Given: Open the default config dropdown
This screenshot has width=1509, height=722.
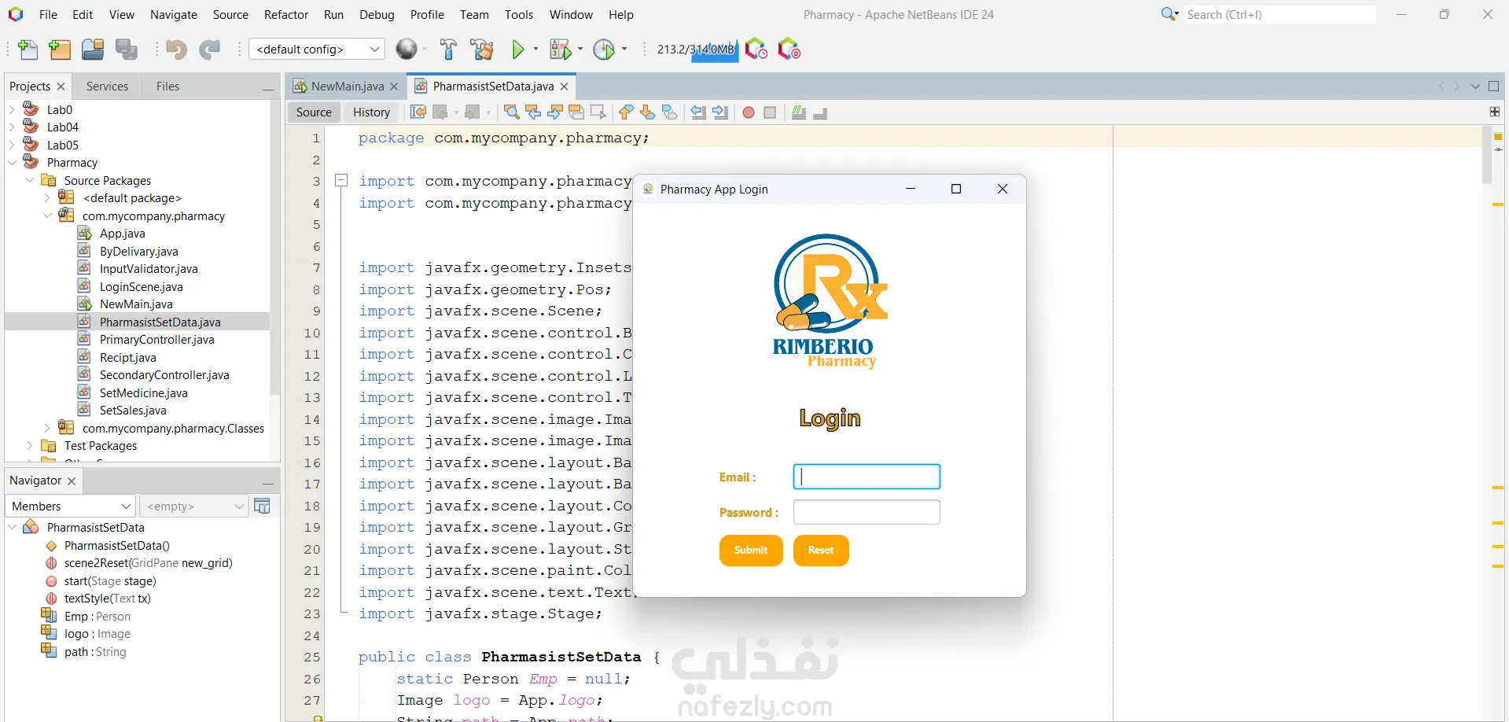Looking at the screenshot, I should point(317,49).
